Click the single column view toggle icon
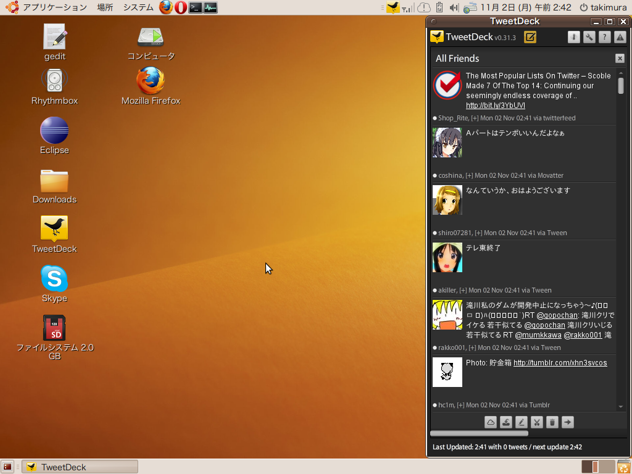 (573, 37)
